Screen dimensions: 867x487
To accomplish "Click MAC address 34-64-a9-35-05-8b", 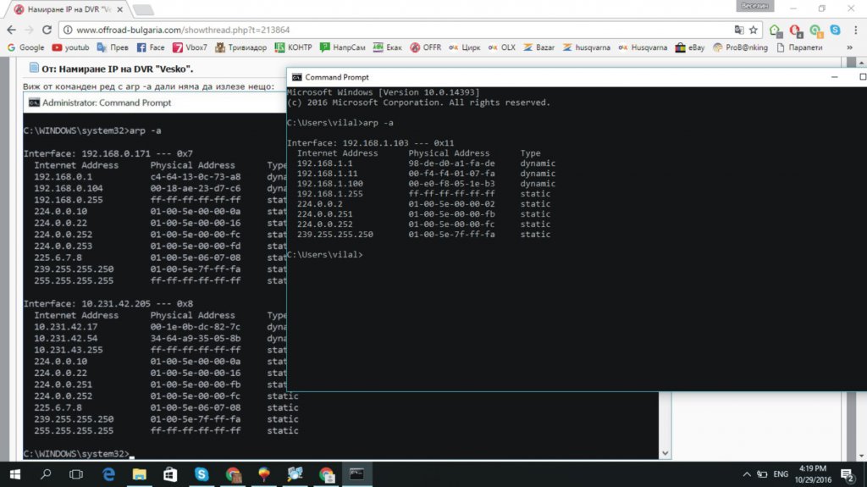I will pyautogui.click(x=196, y=338).
